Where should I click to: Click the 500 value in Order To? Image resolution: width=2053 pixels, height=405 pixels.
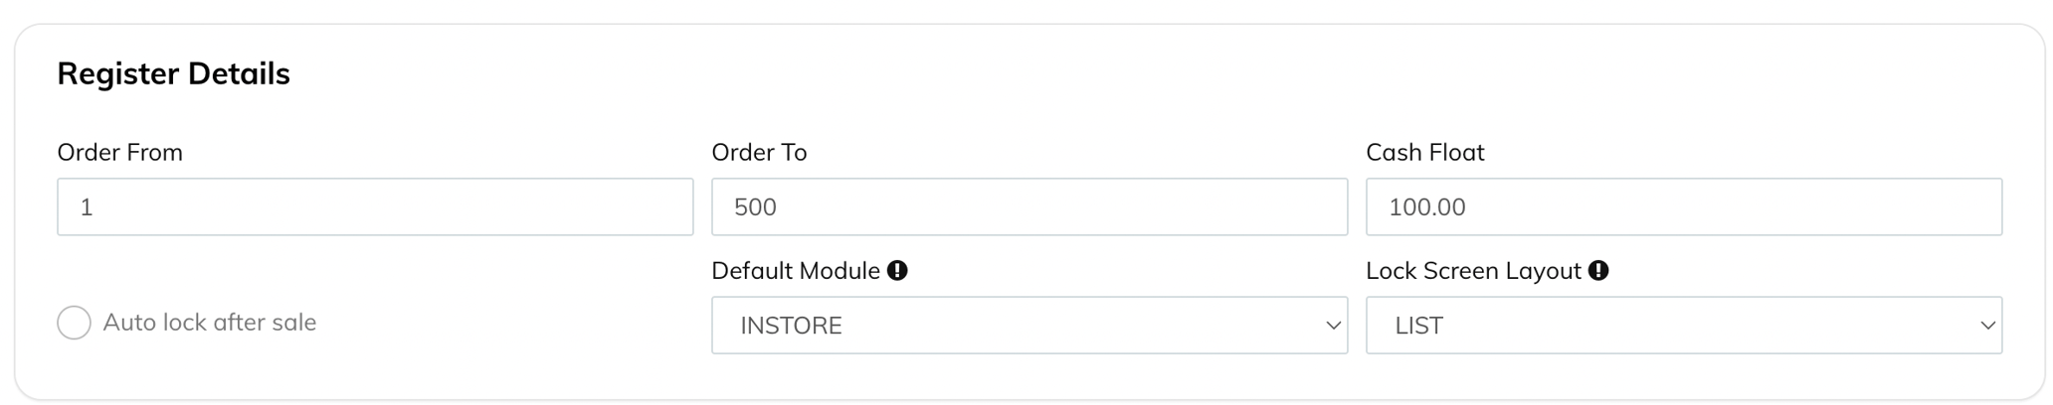click(x=755, y=207)
